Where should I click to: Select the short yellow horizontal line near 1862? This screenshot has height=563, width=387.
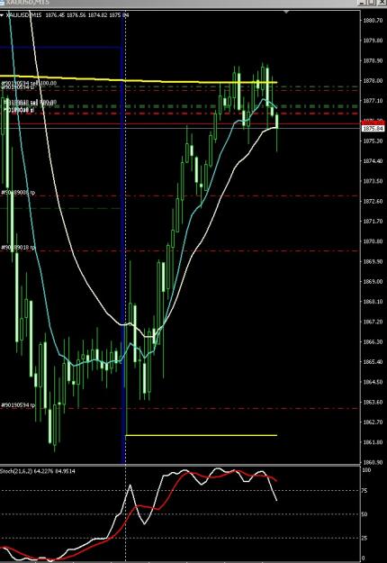(201, 435)
